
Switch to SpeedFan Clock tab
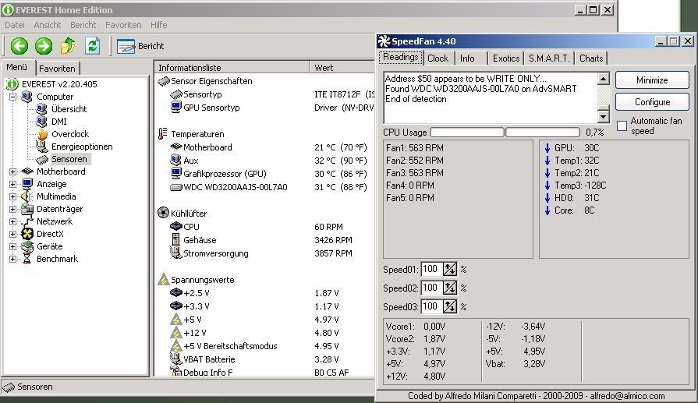point(438,58)
